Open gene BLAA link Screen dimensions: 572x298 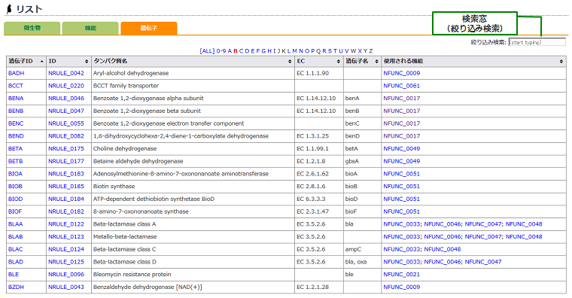coord(15,224)
